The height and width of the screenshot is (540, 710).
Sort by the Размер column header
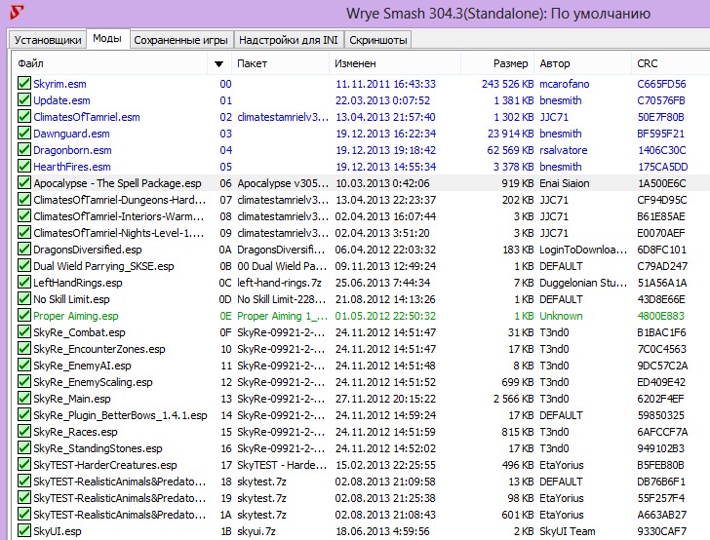(497, 63)
